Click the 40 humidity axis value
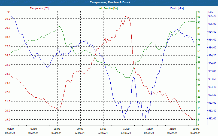 point(199,80)
